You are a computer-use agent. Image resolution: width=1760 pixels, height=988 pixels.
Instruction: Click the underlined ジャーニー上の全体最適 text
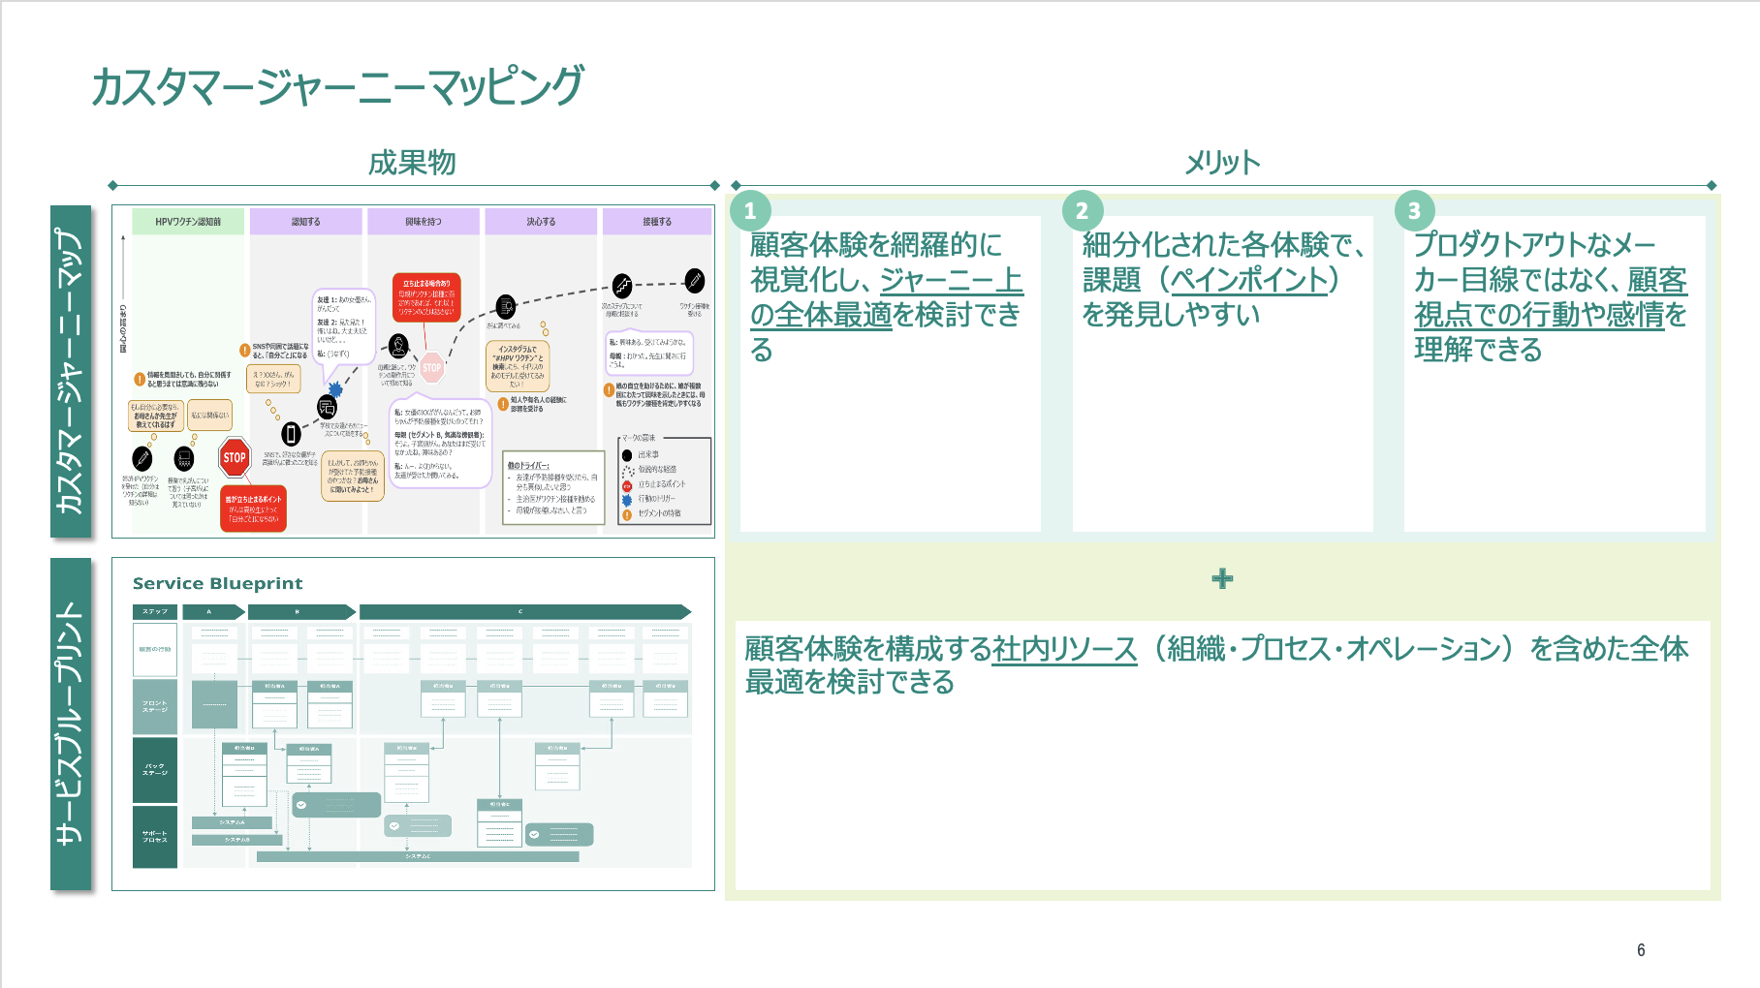(886, 297)
